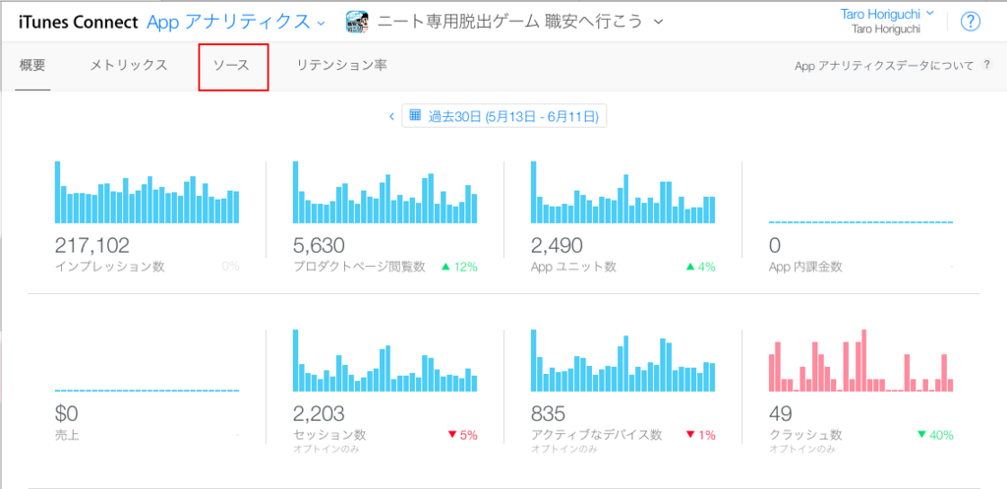Click the セッション数 bar chart

pos(385,360)
